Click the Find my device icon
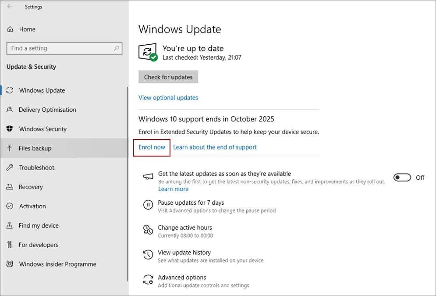This screenshot has width=436, height=296. coord(10,225)
